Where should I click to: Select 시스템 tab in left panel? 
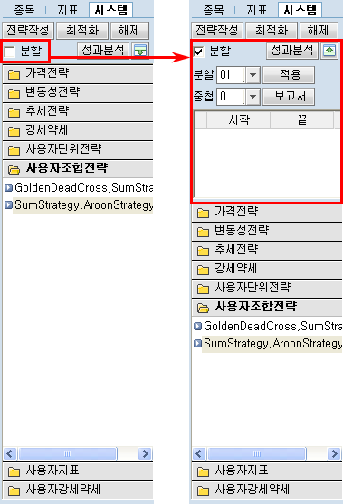click(110, 10)
